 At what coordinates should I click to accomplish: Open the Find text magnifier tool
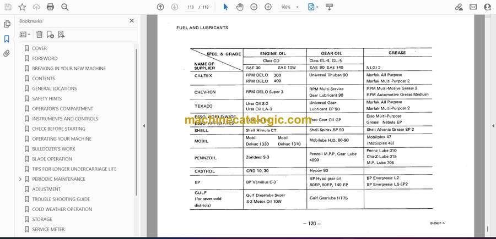[65, 7]
